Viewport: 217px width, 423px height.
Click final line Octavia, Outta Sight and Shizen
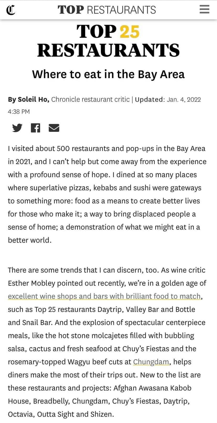point(61,414)
